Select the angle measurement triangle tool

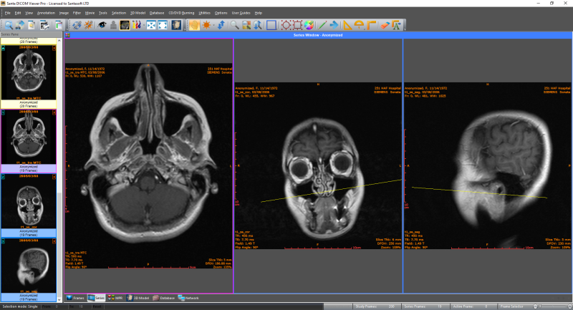pyautogui.click(x=347, y=25)
